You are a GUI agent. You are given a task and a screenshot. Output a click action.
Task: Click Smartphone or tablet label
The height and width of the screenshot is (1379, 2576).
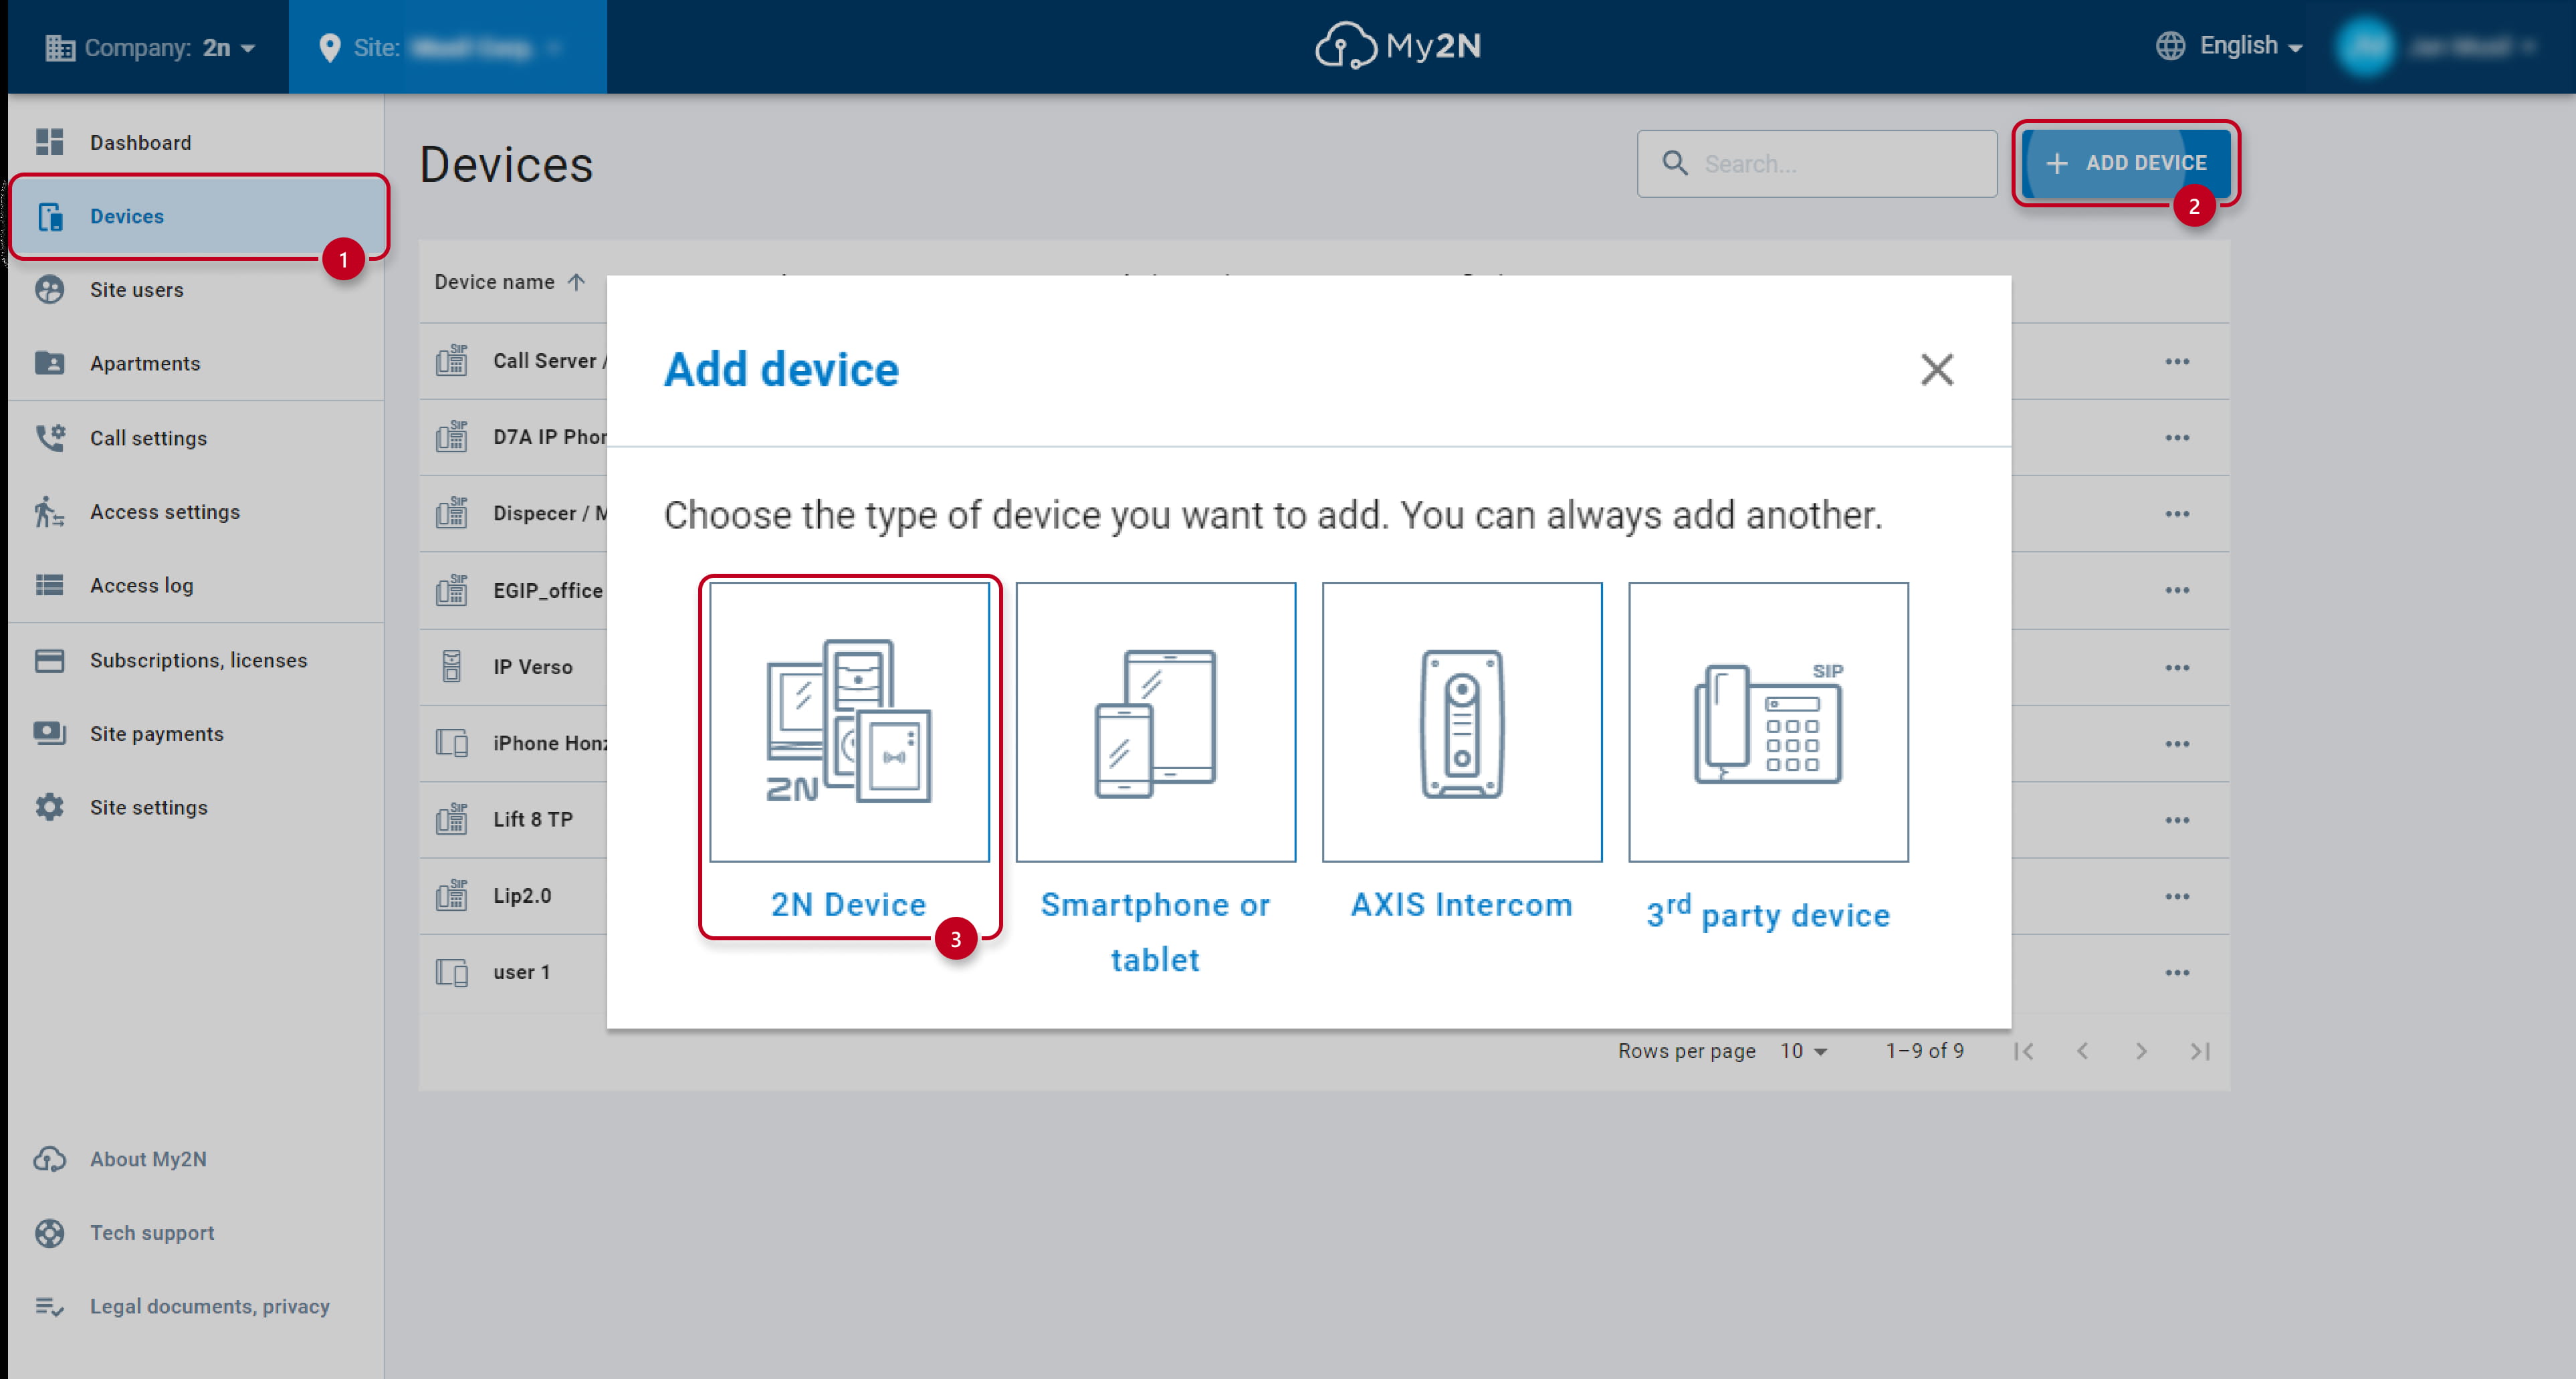tap(1155, 932)
